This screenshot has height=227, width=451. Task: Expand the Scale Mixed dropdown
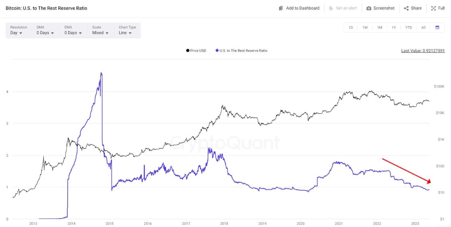click(x=101, y=30)
